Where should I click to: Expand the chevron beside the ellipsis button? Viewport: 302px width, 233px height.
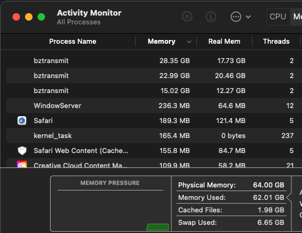tap(248, 17)
